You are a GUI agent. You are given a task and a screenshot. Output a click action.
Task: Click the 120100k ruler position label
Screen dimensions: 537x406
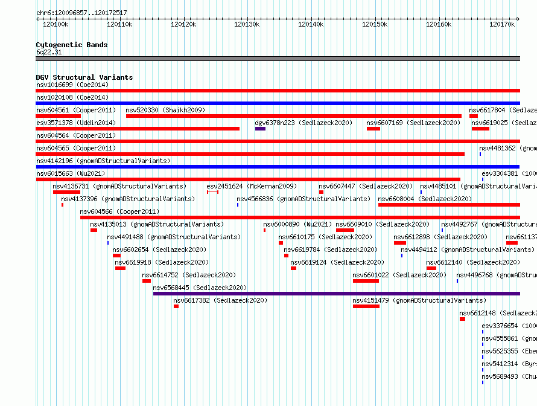coord(56,24)
